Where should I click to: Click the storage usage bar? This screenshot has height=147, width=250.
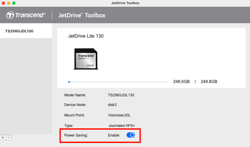[118, 82]
